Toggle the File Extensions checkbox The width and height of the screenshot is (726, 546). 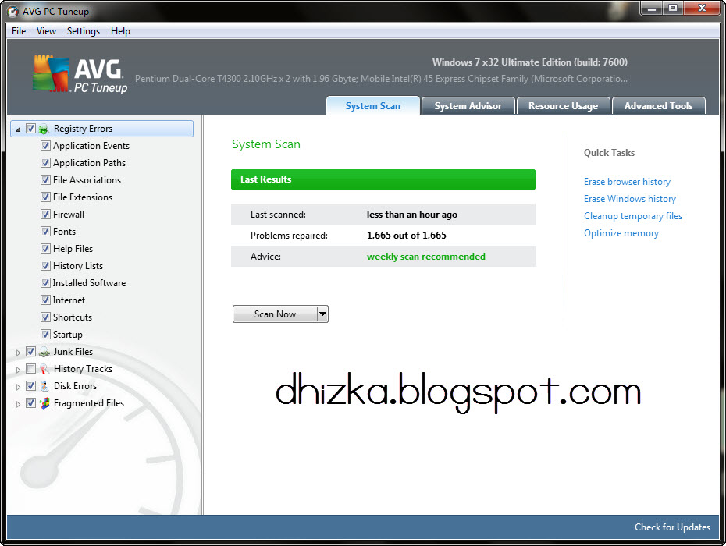click(45, 197)
